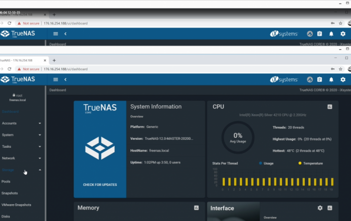
Task: Open alerts bell in front window
Action: pyautogui.click(x=331, y=79)
